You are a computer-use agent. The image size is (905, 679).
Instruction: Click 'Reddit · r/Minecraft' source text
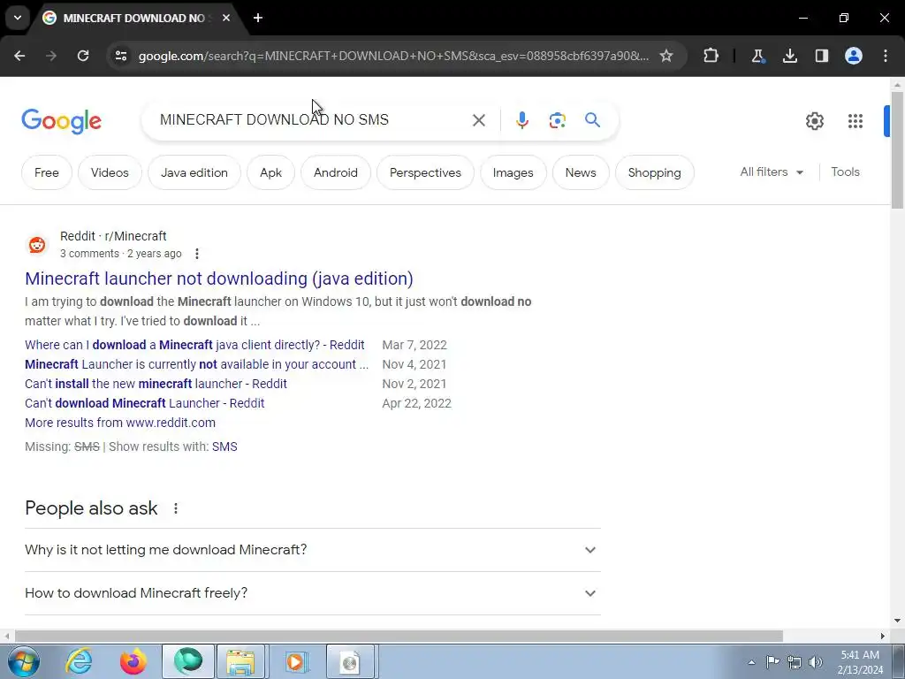[x=113, y=236]
